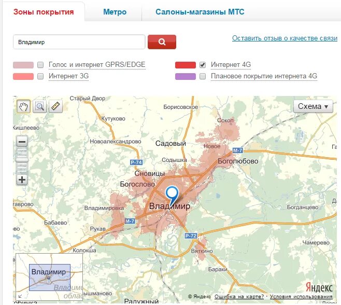Screen dimensions: 341x305
Task: Click the M-7 road badge near Рукав
Action: [x=130, y=221]
